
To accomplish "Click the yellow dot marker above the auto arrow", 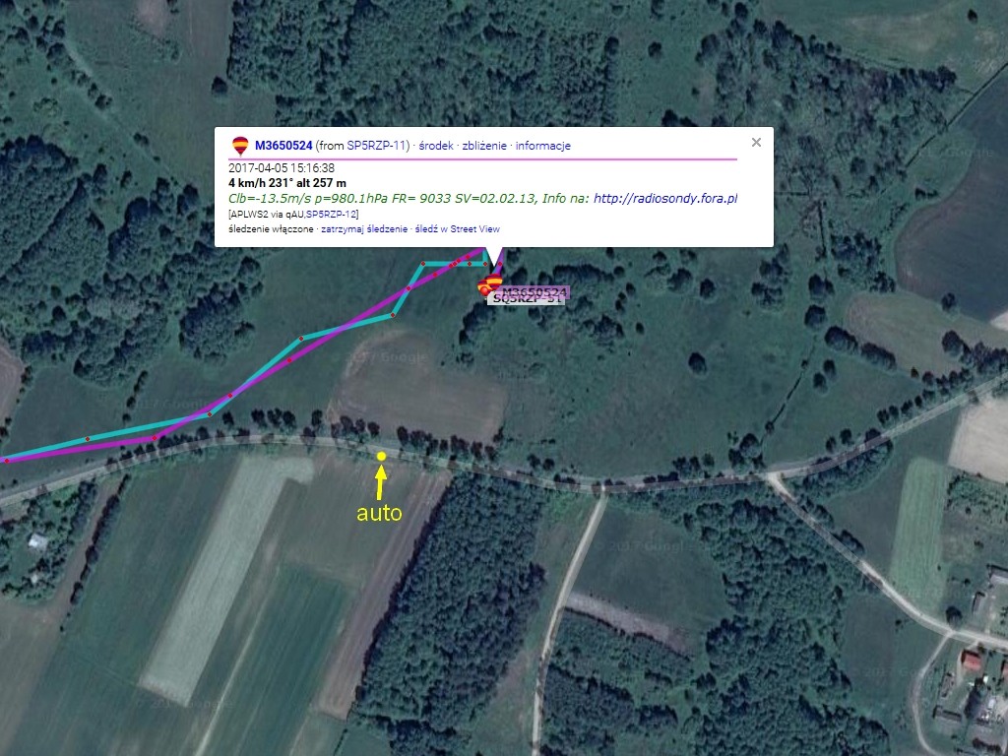I will coord(381,456).
